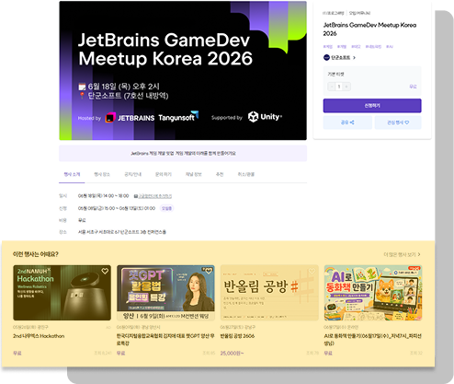Click the AI로 동화책 만들기 event title
The image size is (454, 384).
coord(373,340)
